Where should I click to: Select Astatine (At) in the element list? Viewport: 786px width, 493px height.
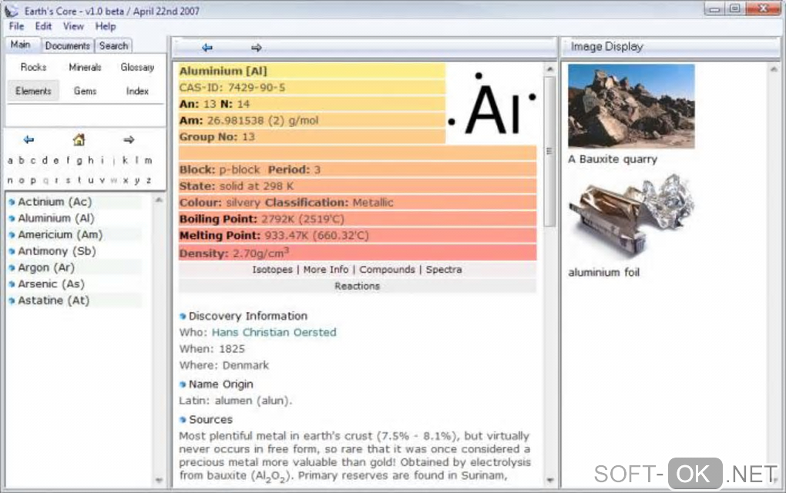tap(54, 300)
